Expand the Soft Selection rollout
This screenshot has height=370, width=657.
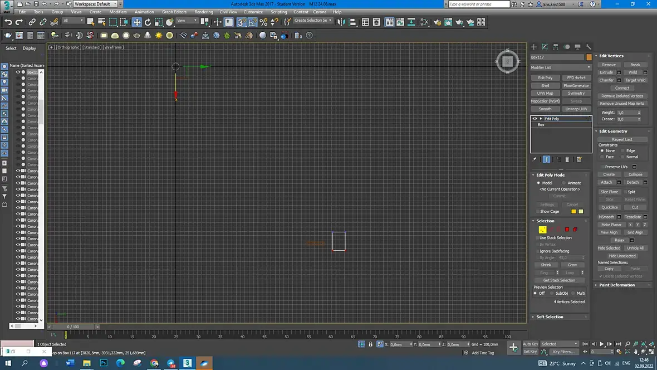[550, 317]
